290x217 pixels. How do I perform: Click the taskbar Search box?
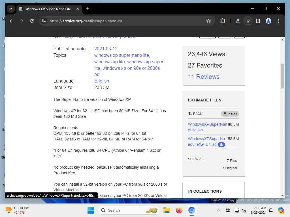tap(129, 210)
